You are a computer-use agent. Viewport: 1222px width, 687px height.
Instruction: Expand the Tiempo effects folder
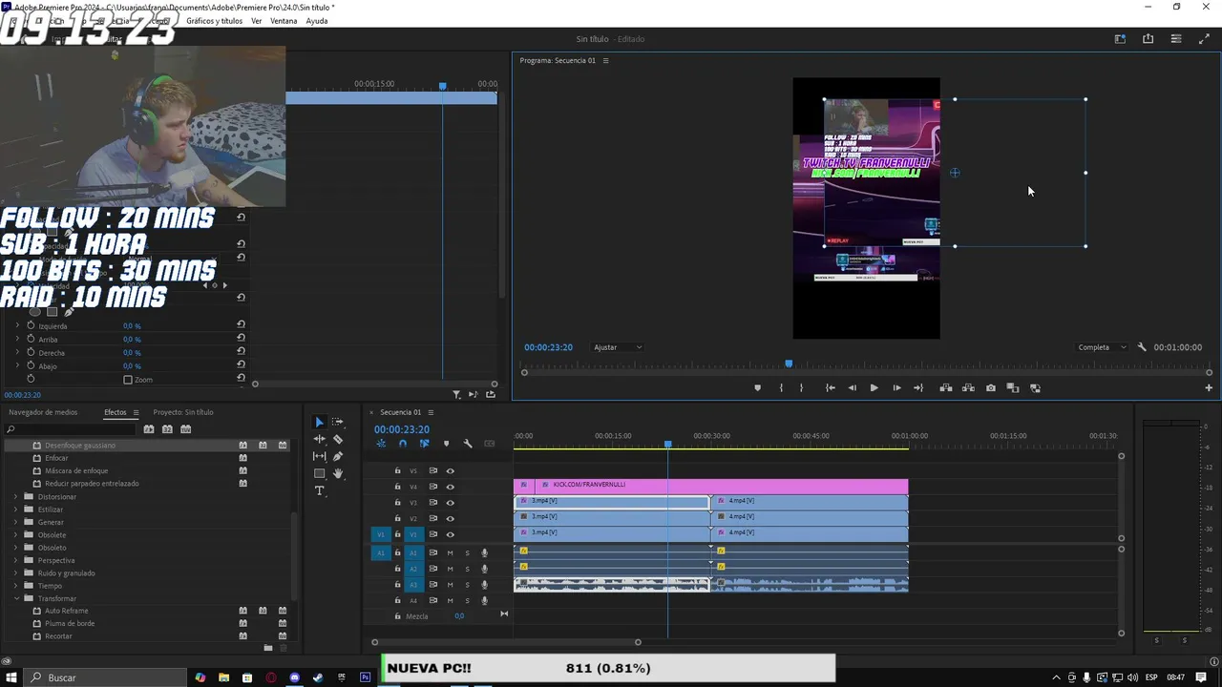point(16,586)
